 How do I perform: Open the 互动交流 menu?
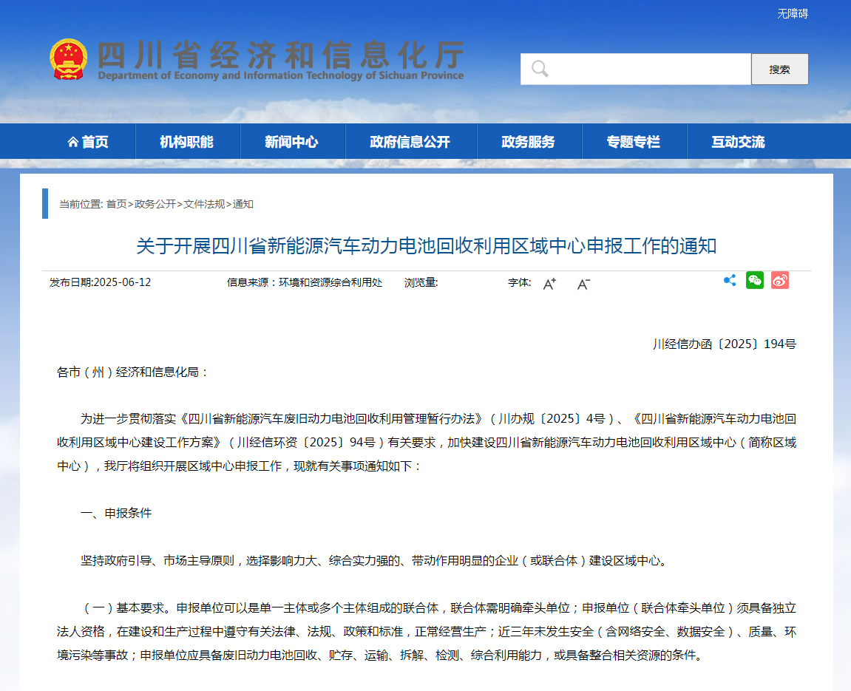click(738, 142)
